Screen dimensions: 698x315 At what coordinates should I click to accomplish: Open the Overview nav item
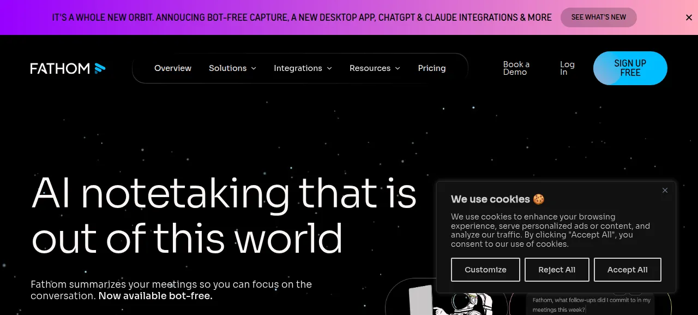173,68
